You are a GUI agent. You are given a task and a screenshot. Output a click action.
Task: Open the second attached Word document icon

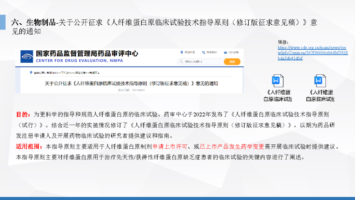coord(320,81)
